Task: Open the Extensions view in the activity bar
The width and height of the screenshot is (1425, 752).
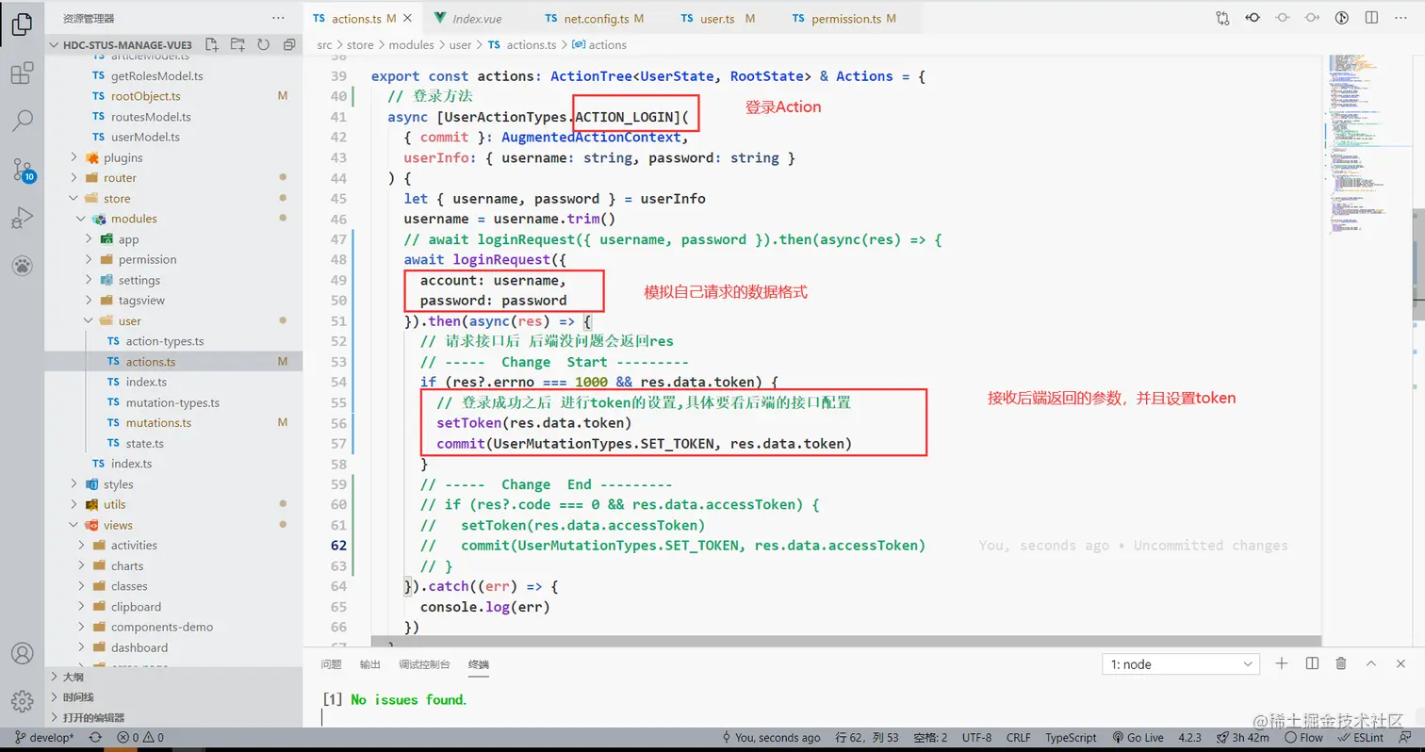Action: [x=22, y=74]
